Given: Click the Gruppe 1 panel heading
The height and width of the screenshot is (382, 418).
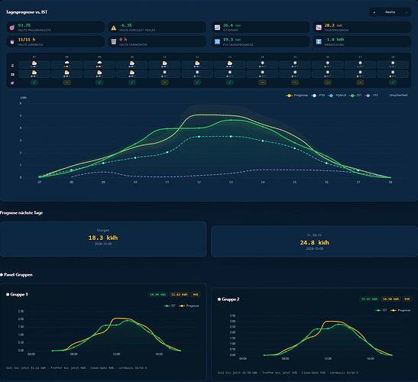Looking at the screenshot, I should pos(17,294).
